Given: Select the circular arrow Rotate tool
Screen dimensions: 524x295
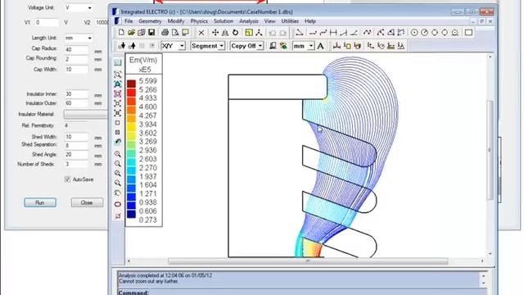Looking at the screenshot, I should click(x=235, y=33).
